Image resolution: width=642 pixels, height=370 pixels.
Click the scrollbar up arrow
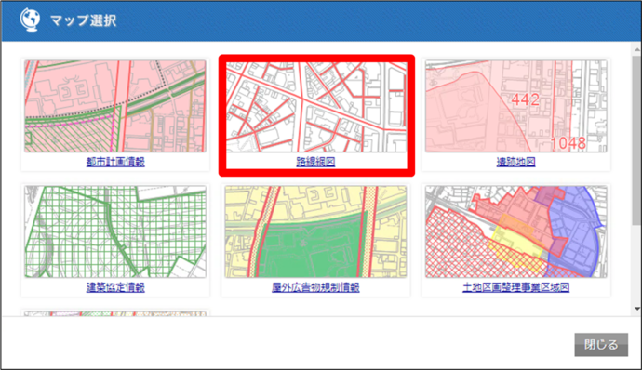point(637,49)
